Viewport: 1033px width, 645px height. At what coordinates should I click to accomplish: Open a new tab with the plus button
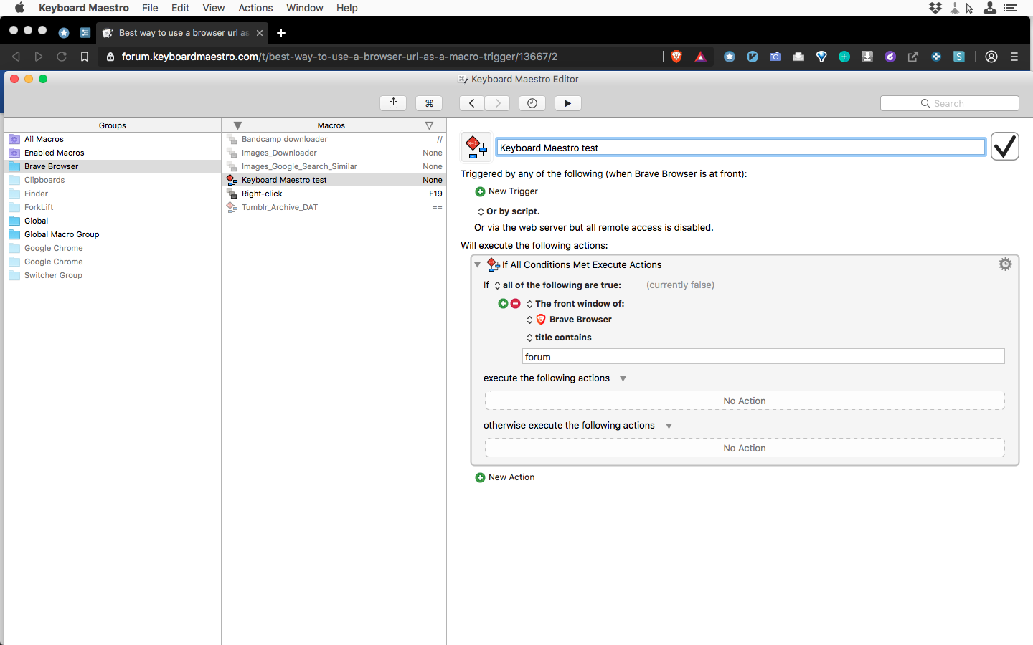click(x=281, y=33)
